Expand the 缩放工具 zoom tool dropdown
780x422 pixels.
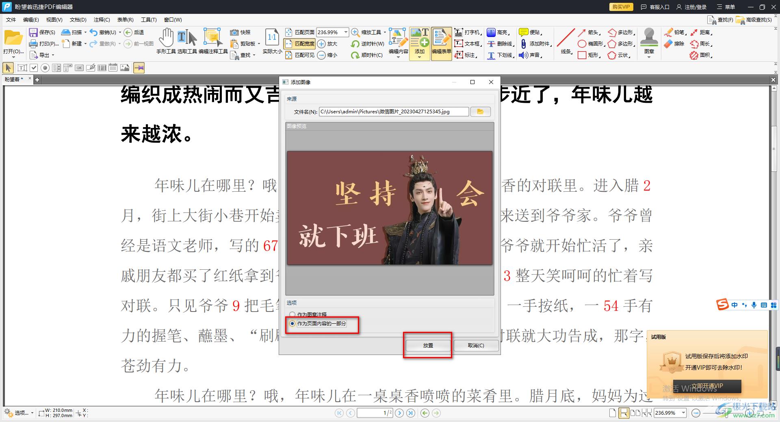pos(385,32)
